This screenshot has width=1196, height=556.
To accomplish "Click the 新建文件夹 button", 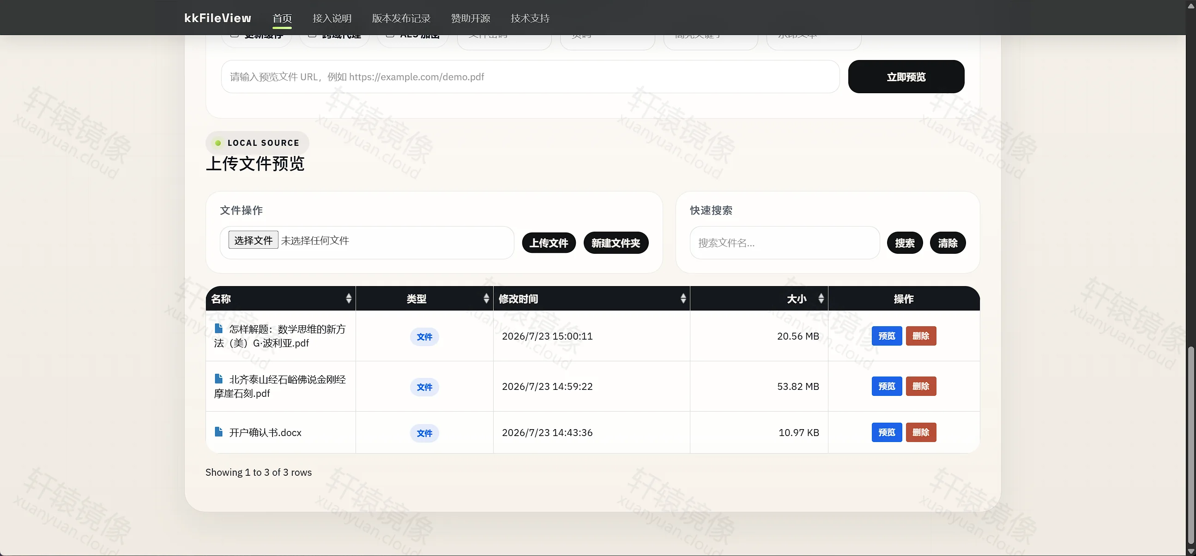I will 616,243.
